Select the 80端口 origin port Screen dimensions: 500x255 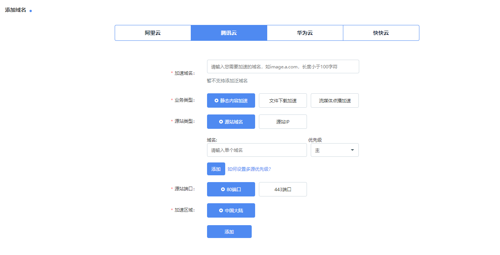[231, 189]
